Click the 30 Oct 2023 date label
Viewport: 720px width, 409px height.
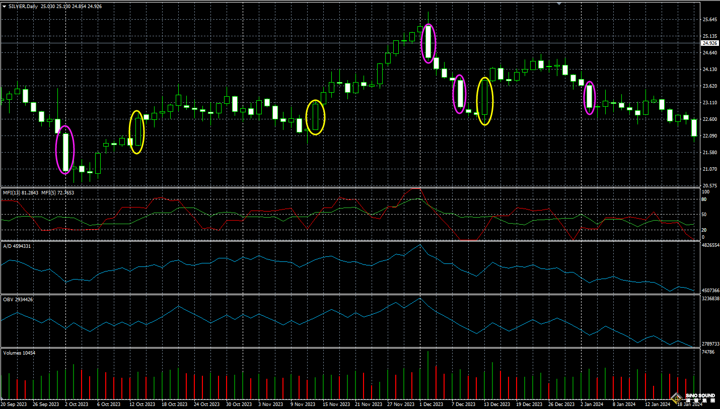click(239, 404)
